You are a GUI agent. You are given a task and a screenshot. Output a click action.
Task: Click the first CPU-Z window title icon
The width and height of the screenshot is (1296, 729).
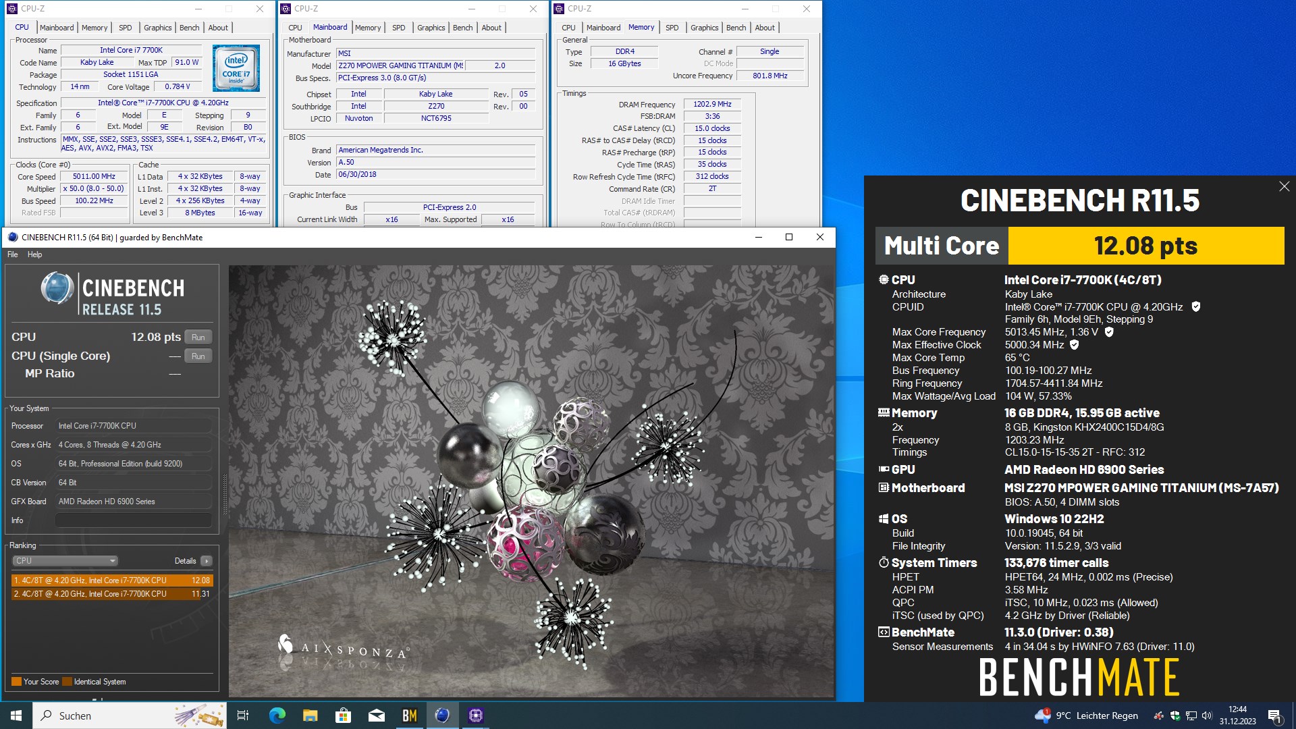(11, 9)
